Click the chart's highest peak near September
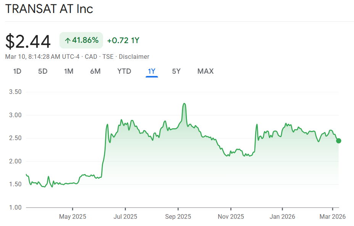 tap(184, 103)
